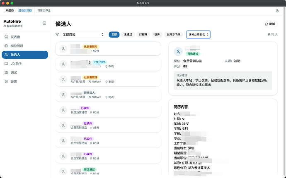Click the 共 76 人 count text

[272, 34]
